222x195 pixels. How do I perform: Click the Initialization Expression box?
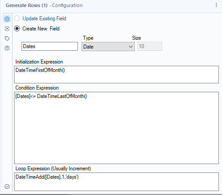click(x=116, y=75)
